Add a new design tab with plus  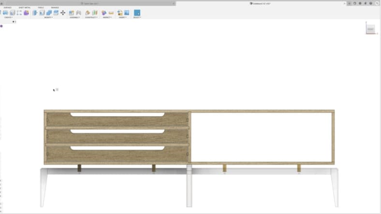[x=350, y=3]
